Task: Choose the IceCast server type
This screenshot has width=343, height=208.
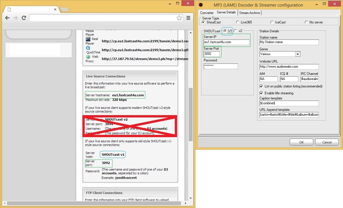Action: [x=272, y=22]
